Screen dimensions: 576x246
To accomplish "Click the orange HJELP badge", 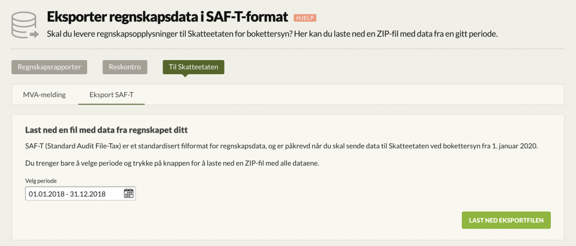I will tap(305, 17).
